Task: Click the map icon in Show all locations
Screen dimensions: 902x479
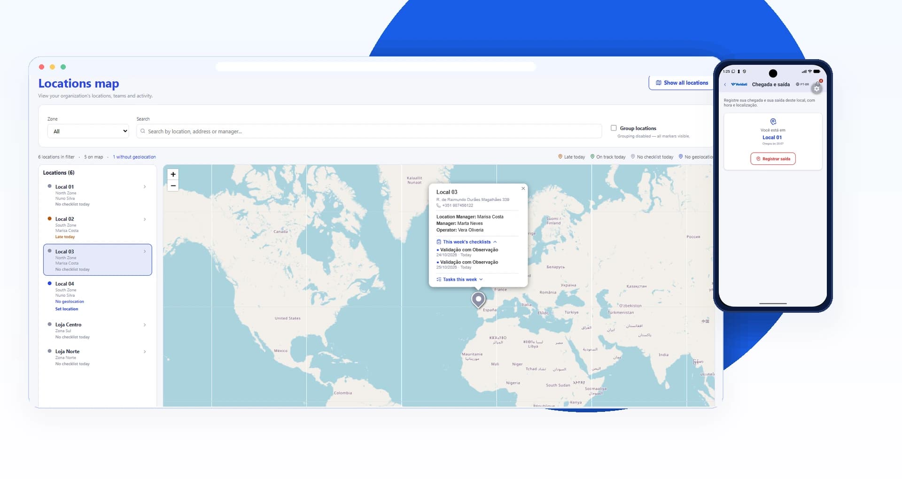Action: 659,83
